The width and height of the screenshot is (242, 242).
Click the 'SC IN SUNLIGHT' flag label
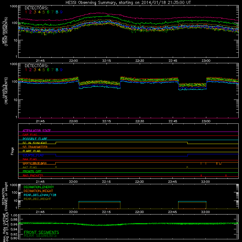click(35, 143)
